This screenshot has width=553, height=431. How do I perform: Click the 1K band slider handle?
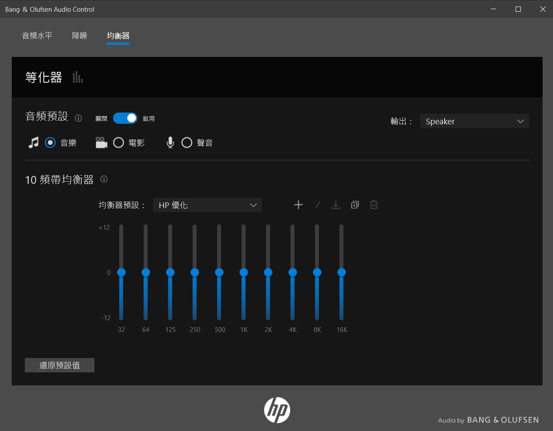coord(243,272)
